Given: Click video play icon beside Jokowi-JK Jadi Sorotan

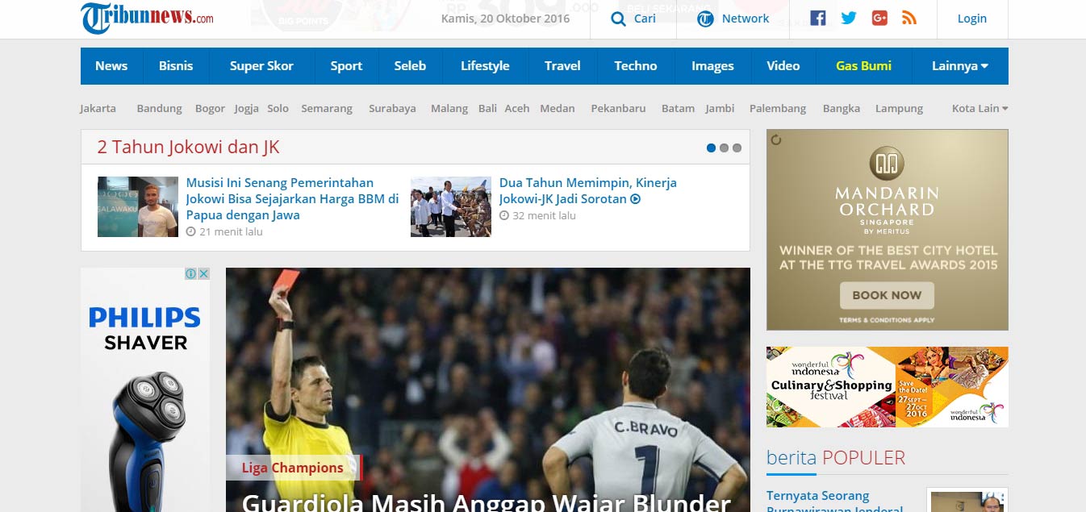Looking at the screenshot, I should [635, 199].
